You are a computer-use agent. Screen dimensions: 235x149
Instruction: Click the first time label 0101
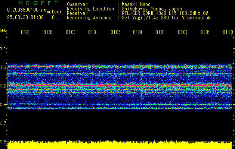(x=25, y=32)
